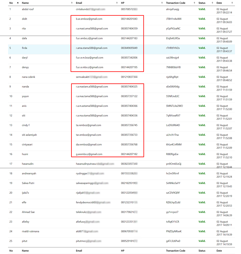Click the name Salwa Putri in row 19

(x=28, y=183)
